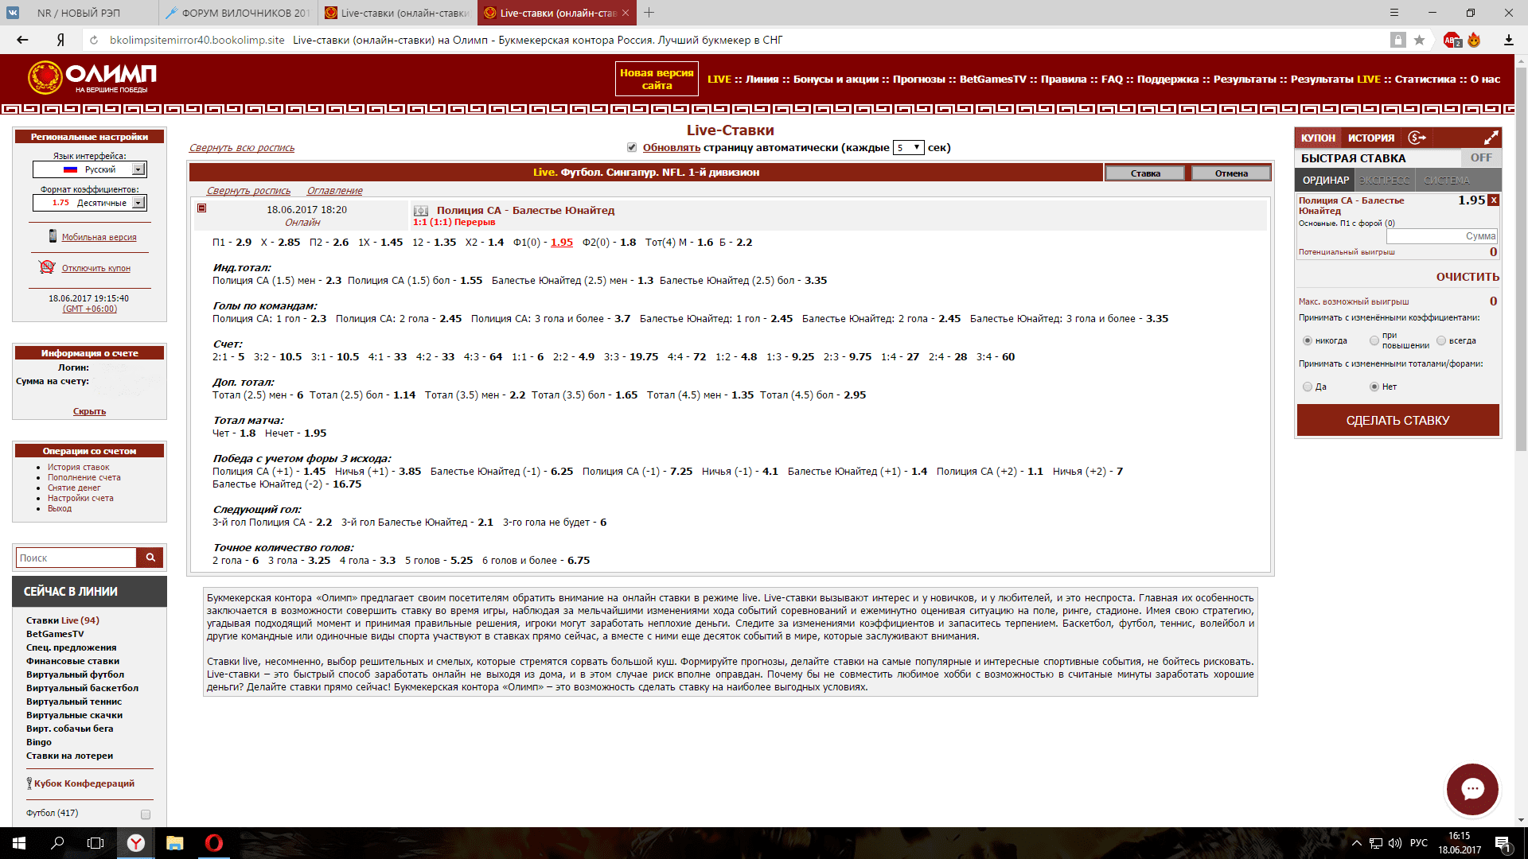
Task: Remove the Полиция СА bet with the X
Action: point(1494,200)
